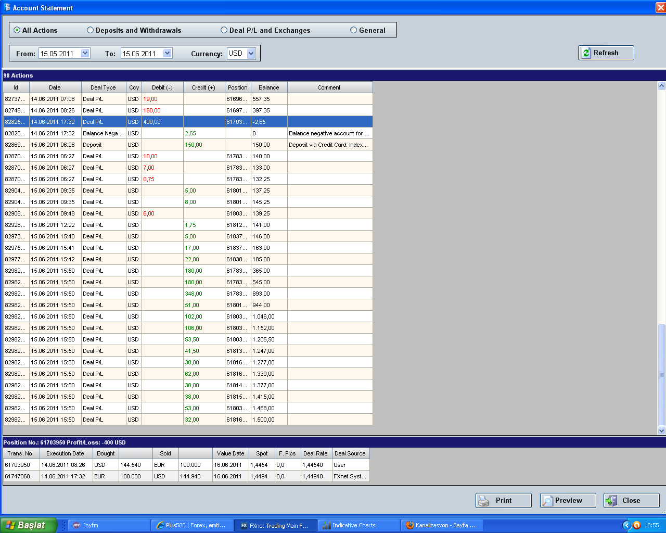This screenshot has width=666, height=533.
Task: Expand the Currency USD dropdown
Action: (251, 53)
